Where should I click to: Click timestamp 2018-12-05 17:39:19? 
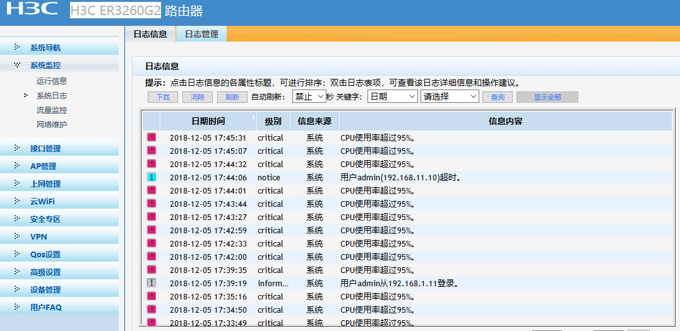pyautogui.click(x=208, y=283)
